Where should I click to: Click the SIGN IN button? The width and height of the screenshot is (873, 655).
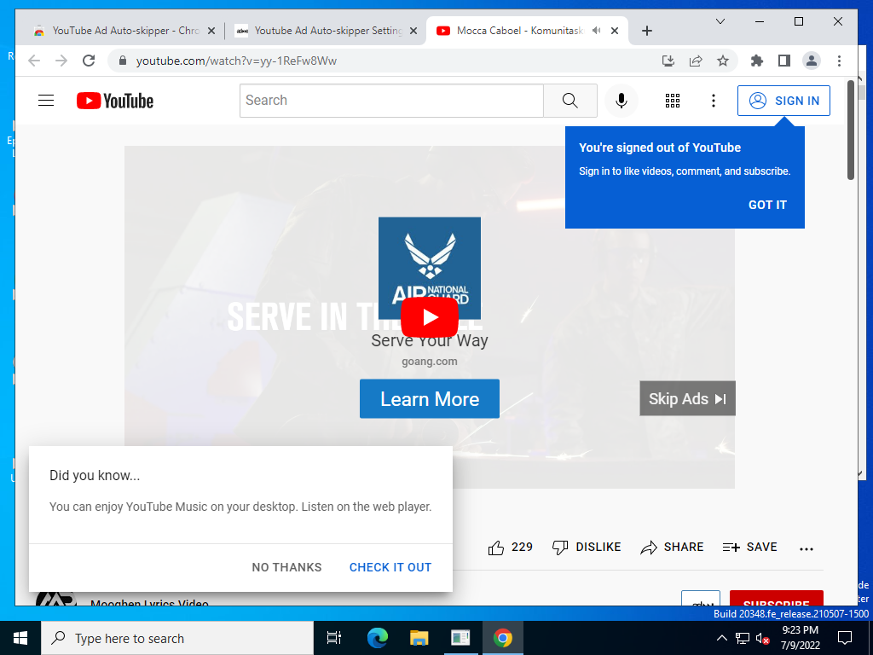[783, 101]
